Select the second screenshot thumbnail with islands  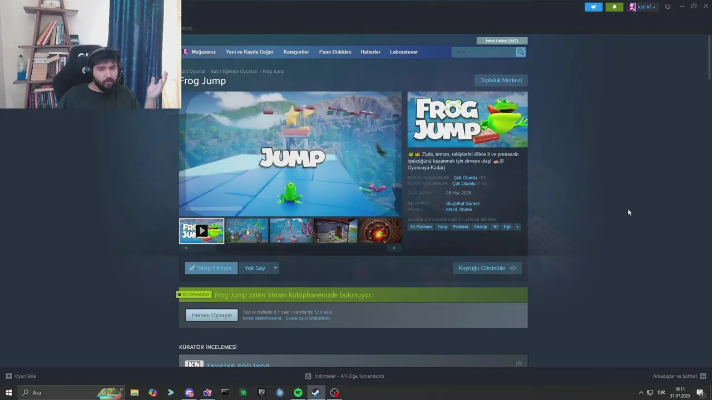pyautogui.click(x=246, y=231)
